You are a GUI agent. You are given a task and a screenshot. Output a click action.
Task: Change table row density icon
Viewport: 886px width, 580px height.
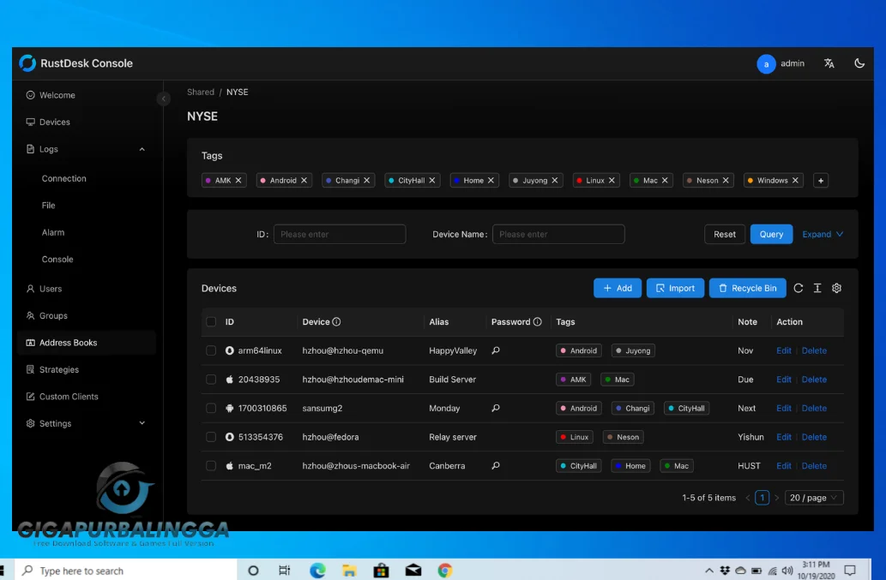point(817,289)
